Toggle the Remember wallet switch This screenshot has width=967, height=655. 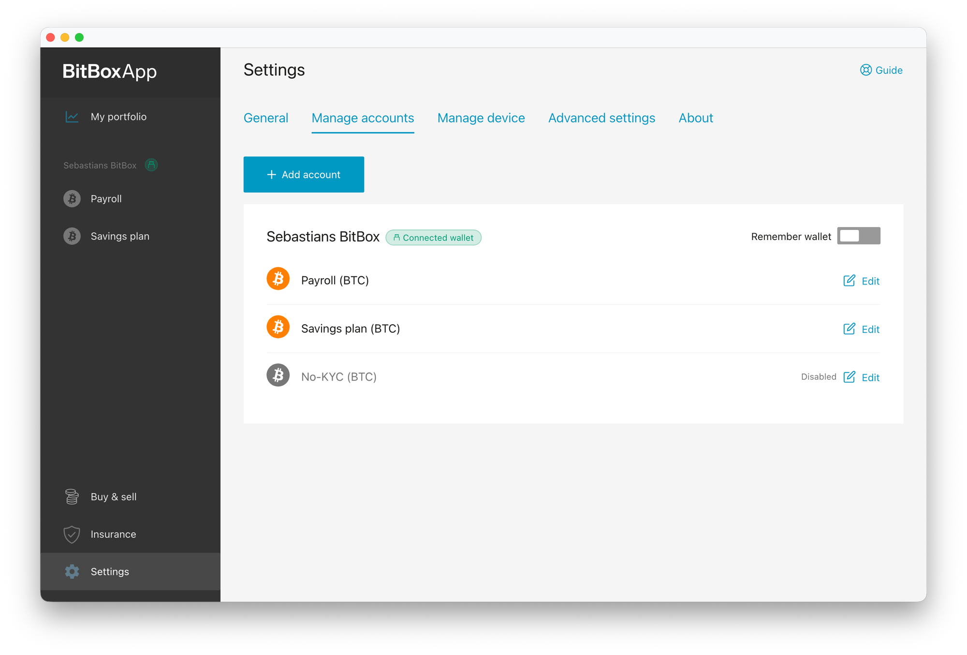858,236
